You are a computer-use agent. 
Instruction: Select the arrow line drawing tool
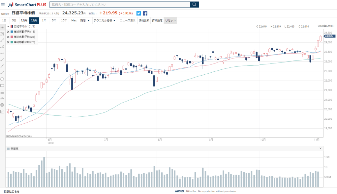[2, 72]
